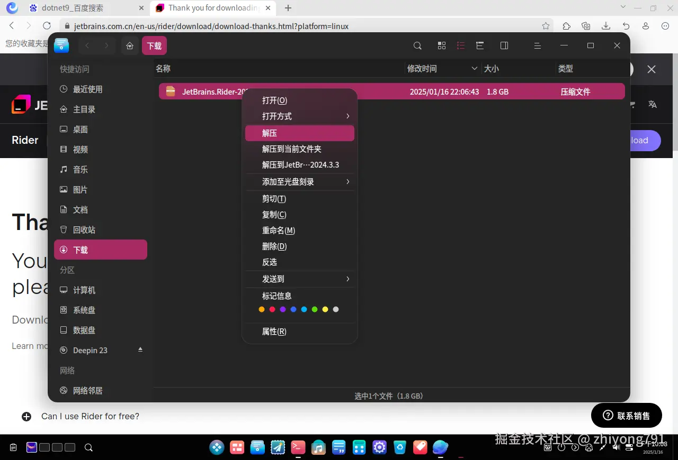Choose 解压到JetBr···2024.3.3 option
The height and width of the screenshot is (460, 678).
pyautogui.click(x=300, y=165)
